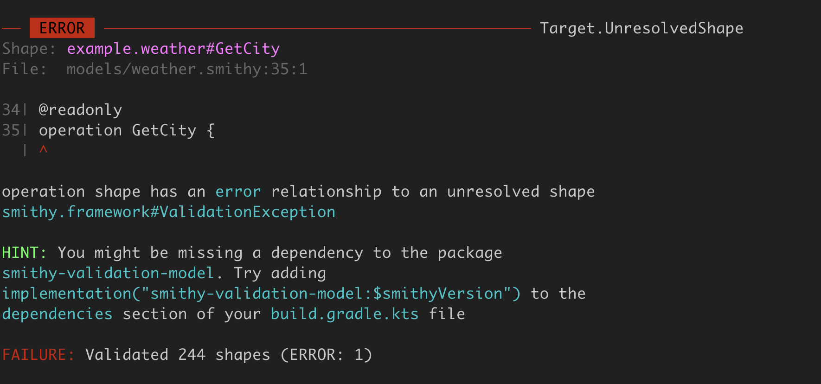This screenshot has height=384, width=821.
Task: Click the red caret error marker
Action: coord(44,150)
